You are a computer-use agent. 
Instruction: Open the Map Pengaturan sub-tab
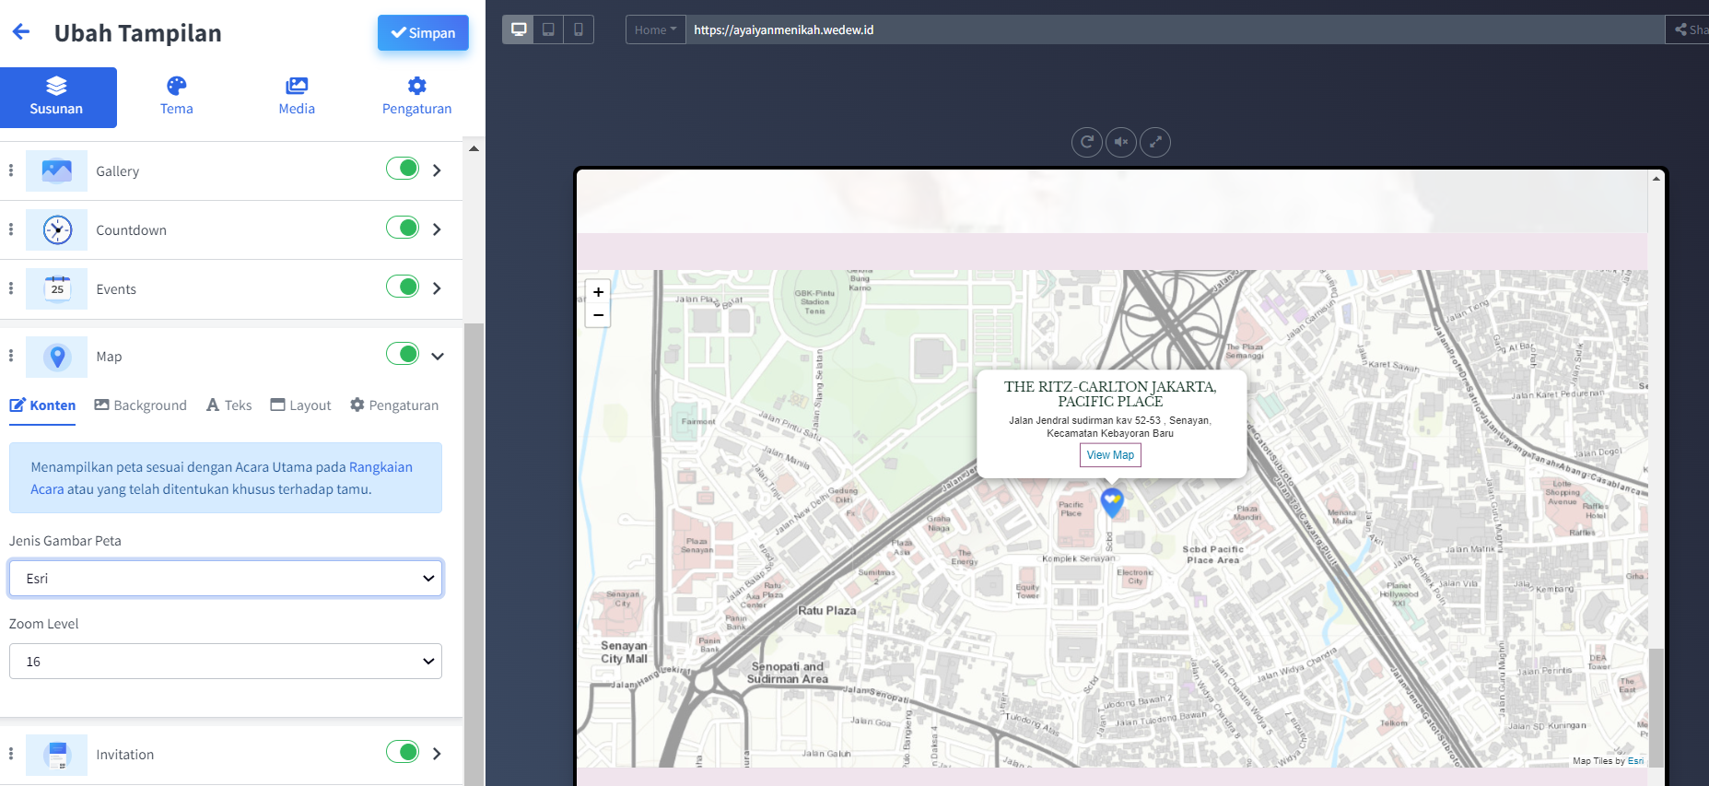pos(394,405)
